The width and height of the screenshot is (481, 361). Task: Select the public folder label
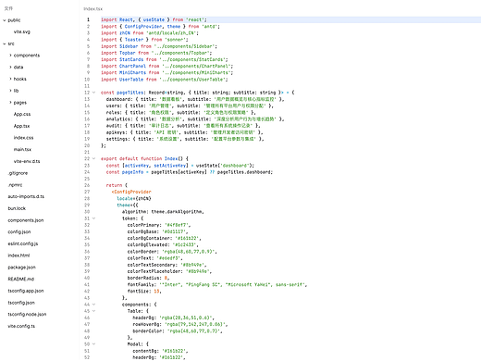(14, 20)
